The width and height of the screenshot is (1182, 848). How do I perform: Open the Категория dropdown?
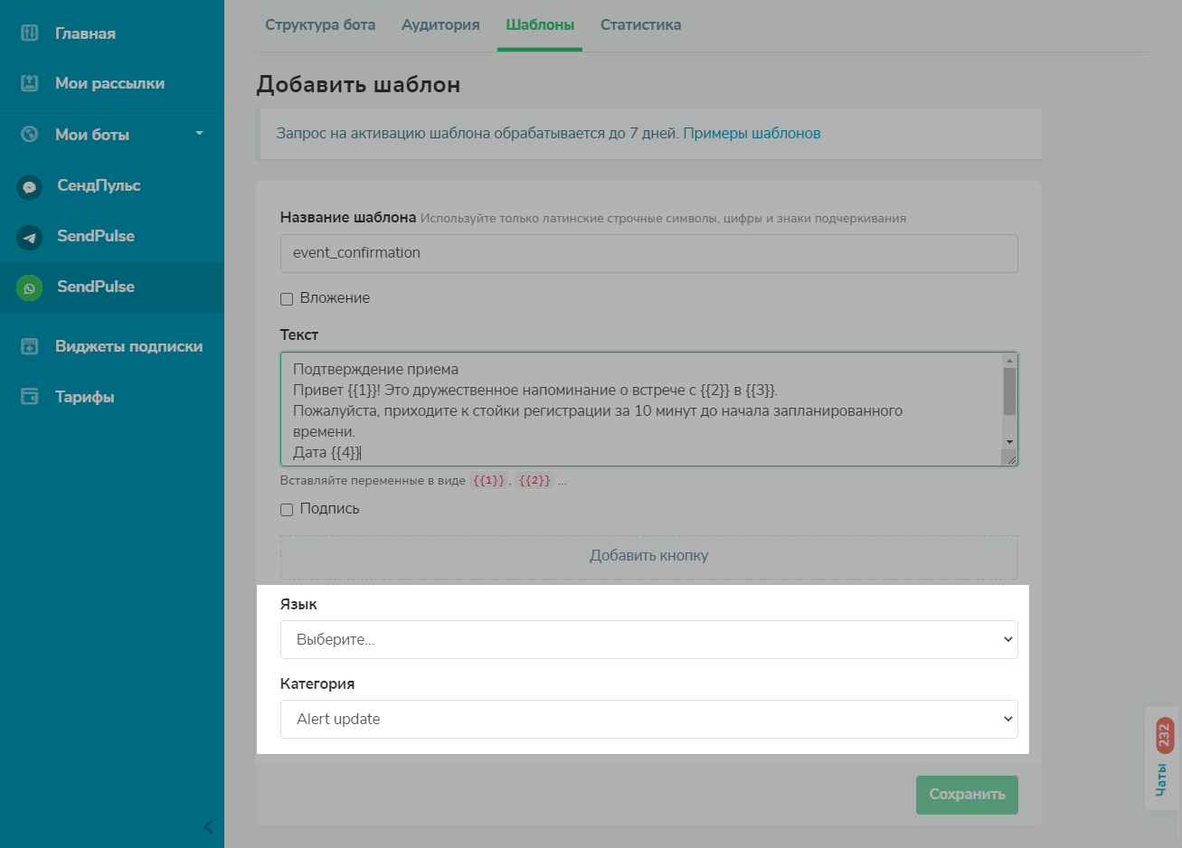point(648,719)
